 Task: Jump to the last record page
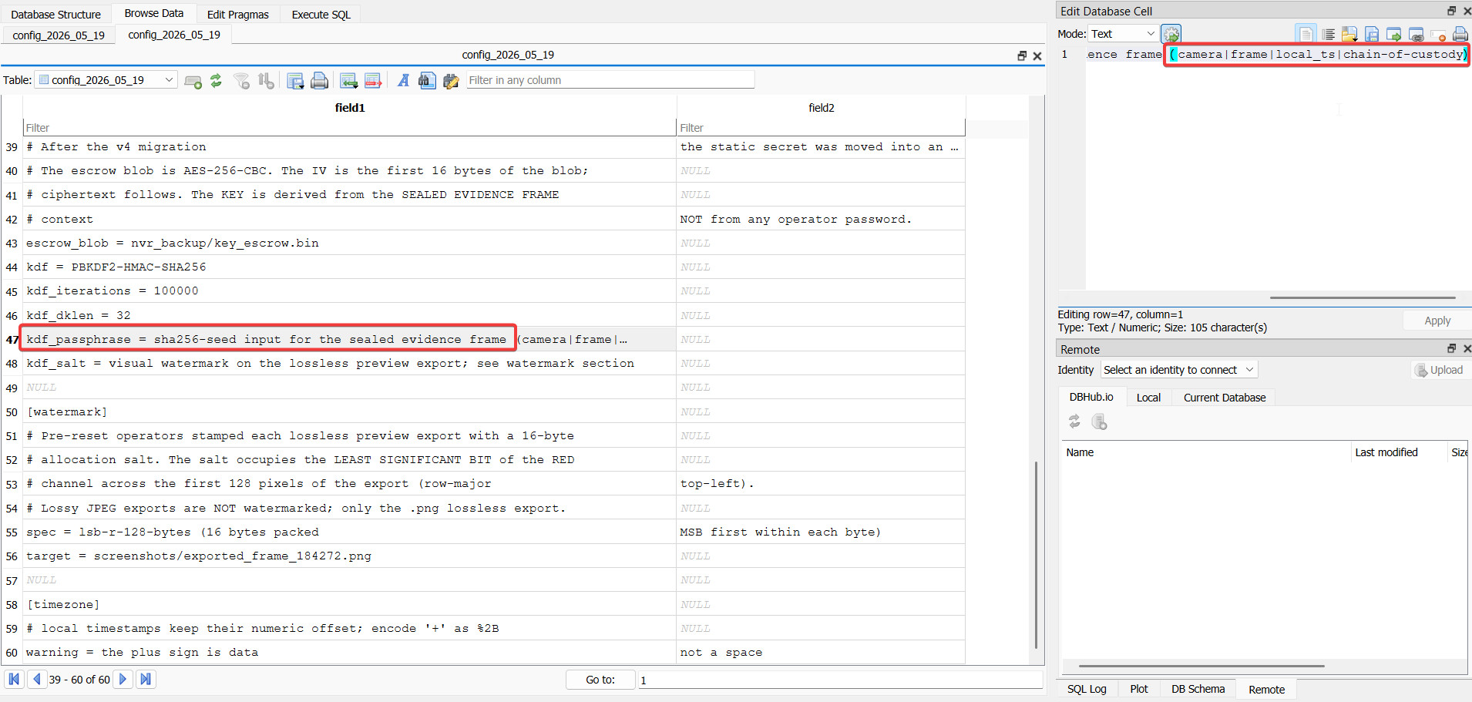pos(146,679)
